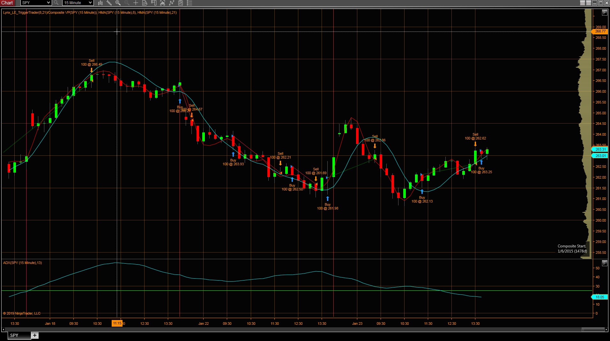Click the F button on the ADX panel
Screen dimensions: 610x341
[x=604, y=263]
